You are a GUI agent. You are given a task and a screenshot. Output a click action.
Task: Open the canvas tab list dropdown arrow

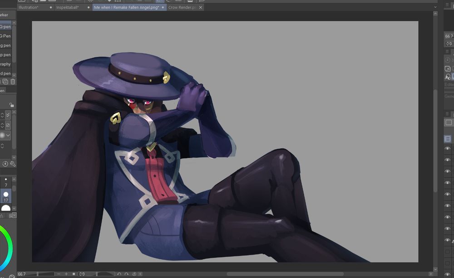[x=435, y=7]
